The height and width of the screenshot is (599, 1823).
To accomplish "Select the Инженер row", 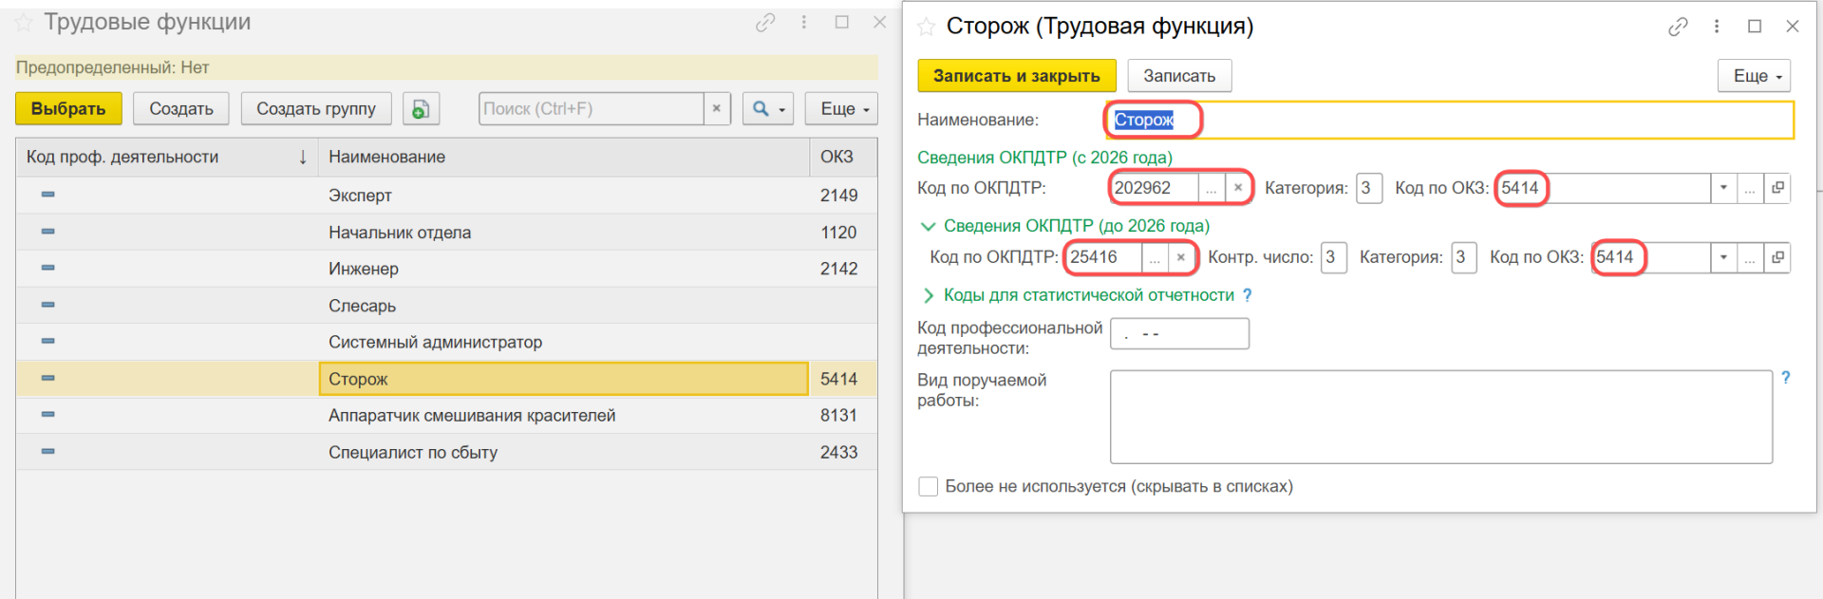I will coord(446,269).
